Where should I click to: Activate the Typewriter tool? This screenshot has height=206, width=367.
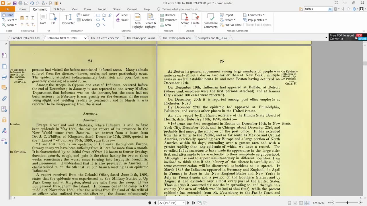(68, 19)
